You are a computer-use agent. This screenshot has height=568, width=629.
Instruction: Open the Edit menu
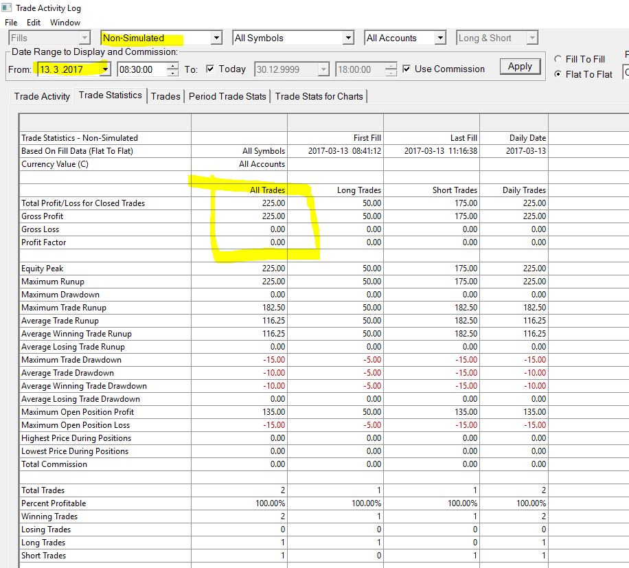33,23
